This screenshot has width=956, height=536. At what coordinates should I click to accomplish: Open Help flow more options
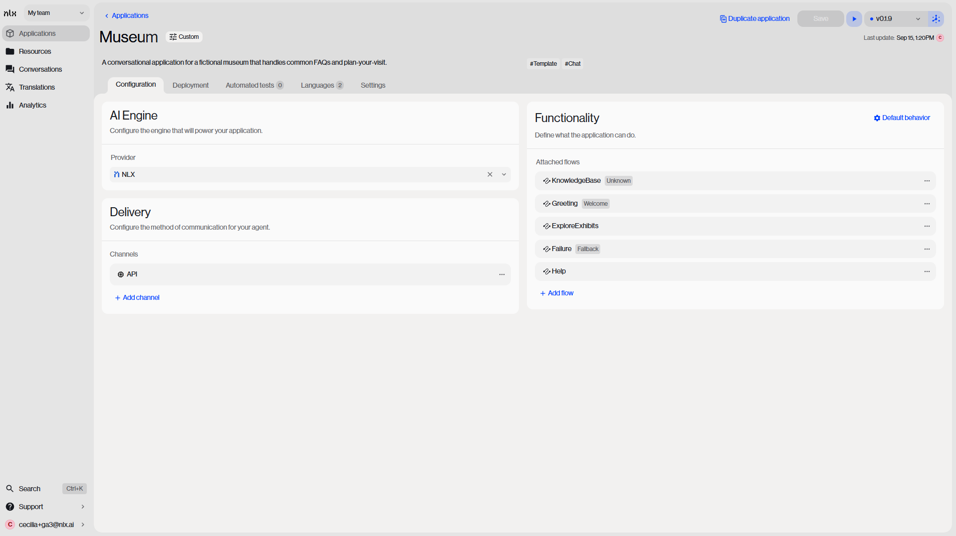click(x=927, y=271)
